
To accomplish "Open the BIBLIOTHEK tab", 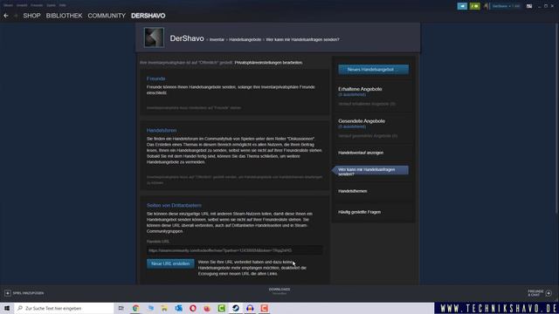I will click(64, 16).
